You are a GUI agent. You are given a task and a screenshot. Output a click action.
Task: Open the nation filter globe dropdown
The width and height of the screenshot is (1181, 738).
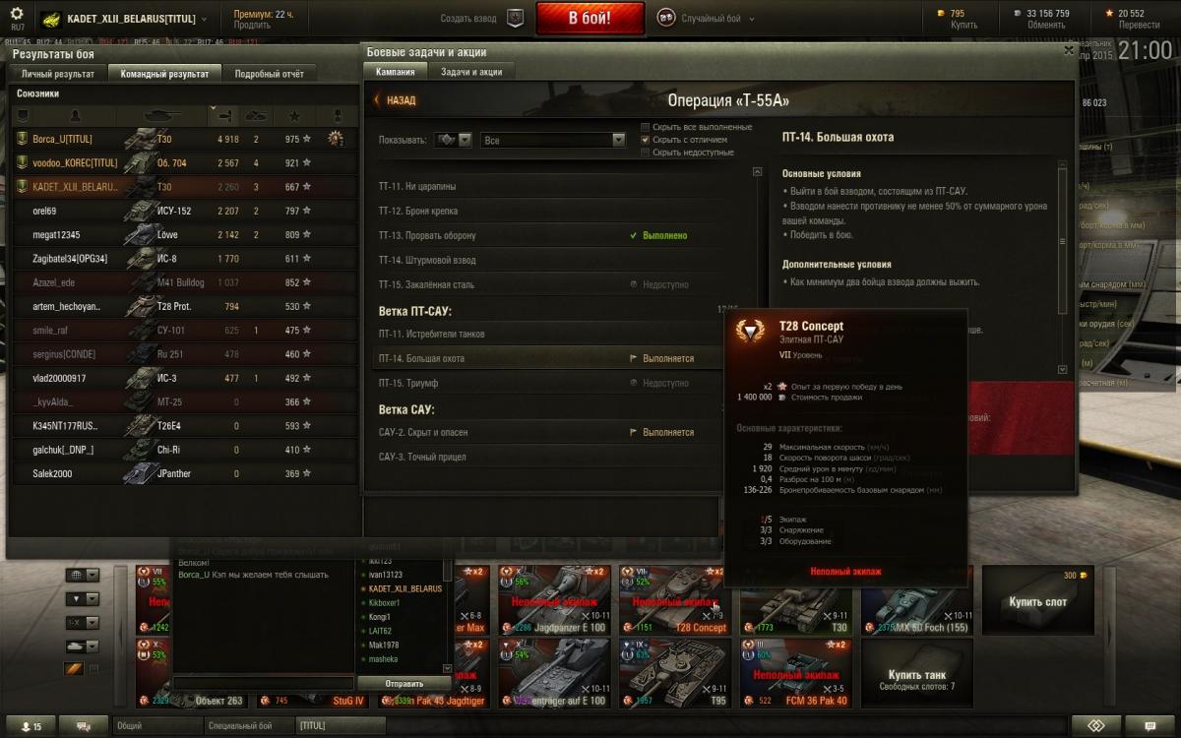[83, 575]
